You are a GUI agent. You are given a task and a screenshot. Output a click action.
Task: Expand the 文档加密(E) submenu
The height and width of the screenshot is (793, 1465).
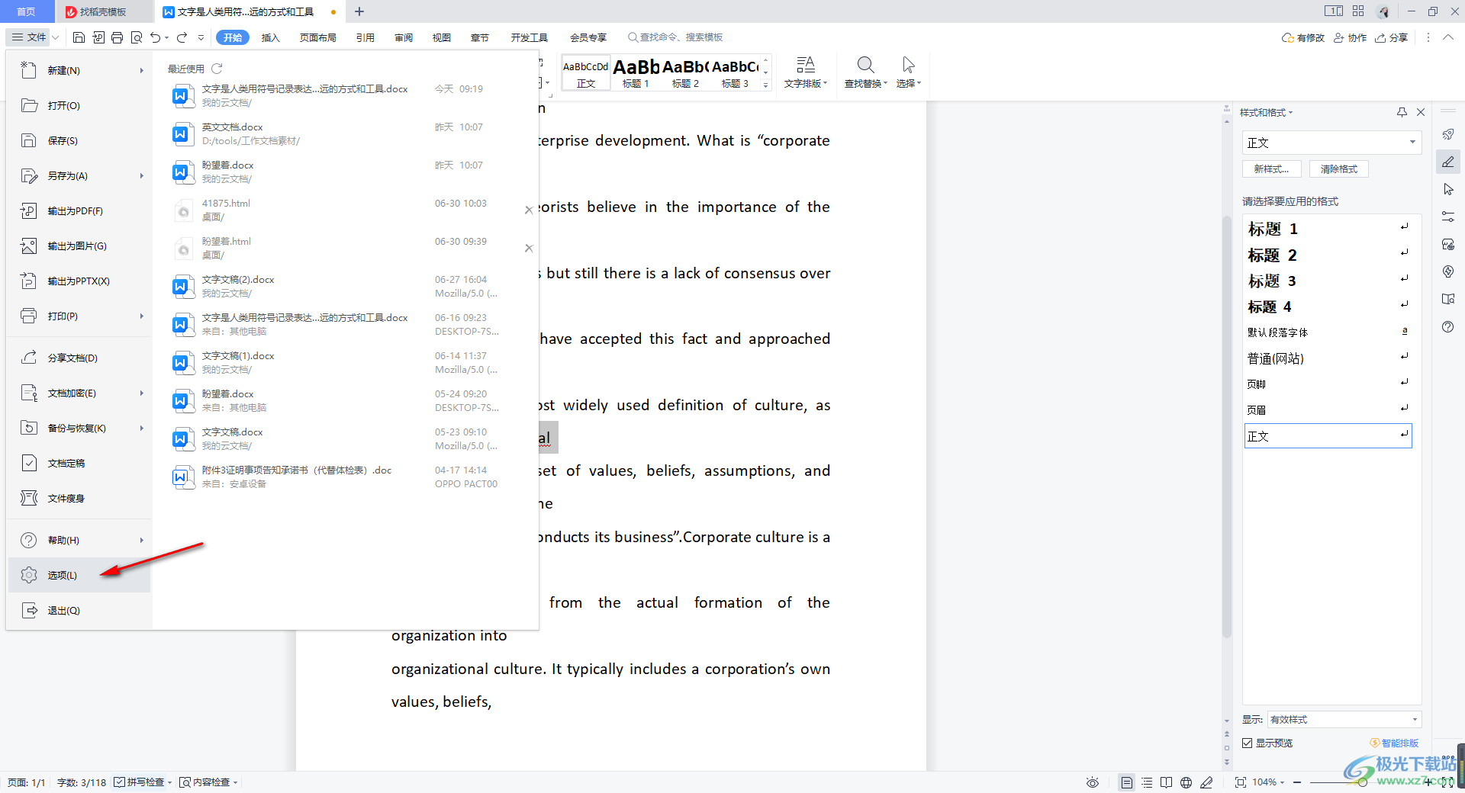coord(141,393)
